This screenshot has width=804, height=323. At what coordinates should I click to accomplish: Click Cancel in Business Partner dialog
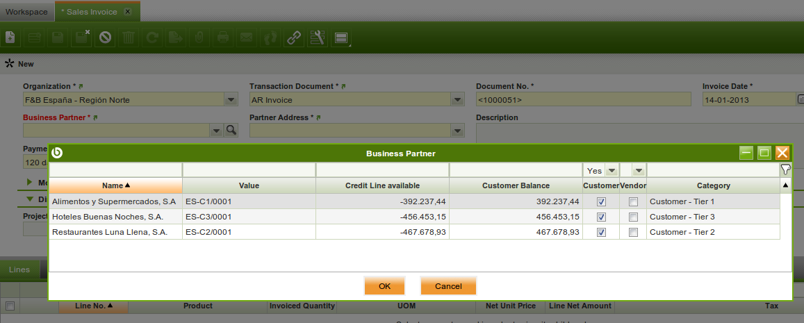[x=448, y=286]
